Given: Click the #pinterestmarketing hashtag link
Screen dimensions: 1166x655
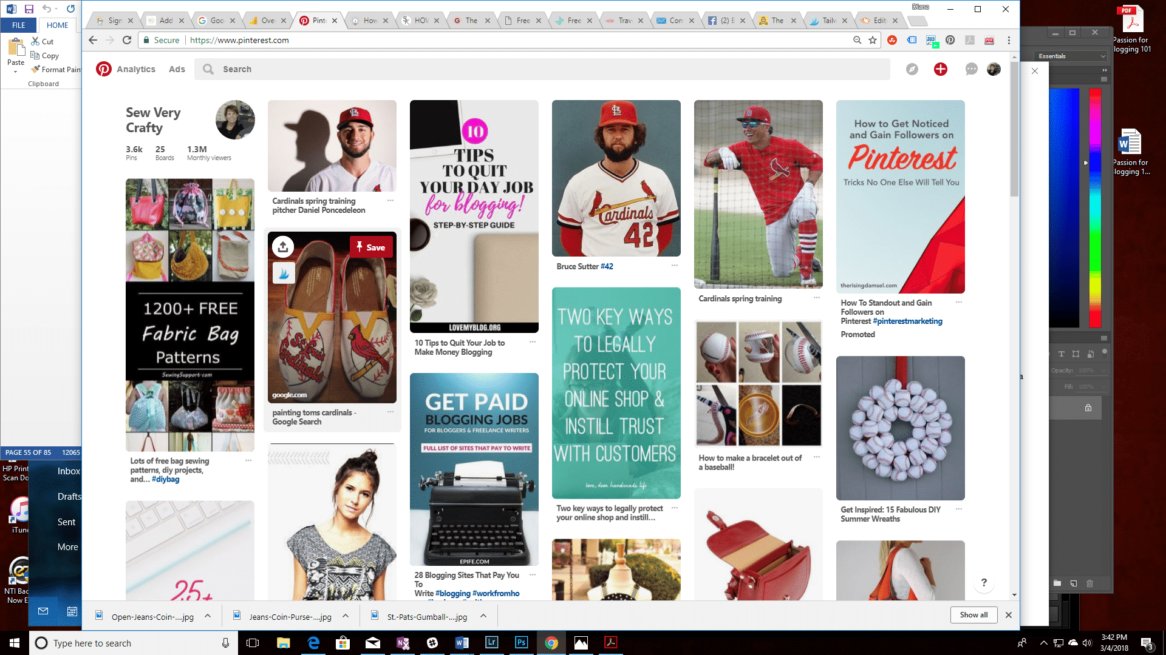Looking at the screenshot, I should coord(907,321).
